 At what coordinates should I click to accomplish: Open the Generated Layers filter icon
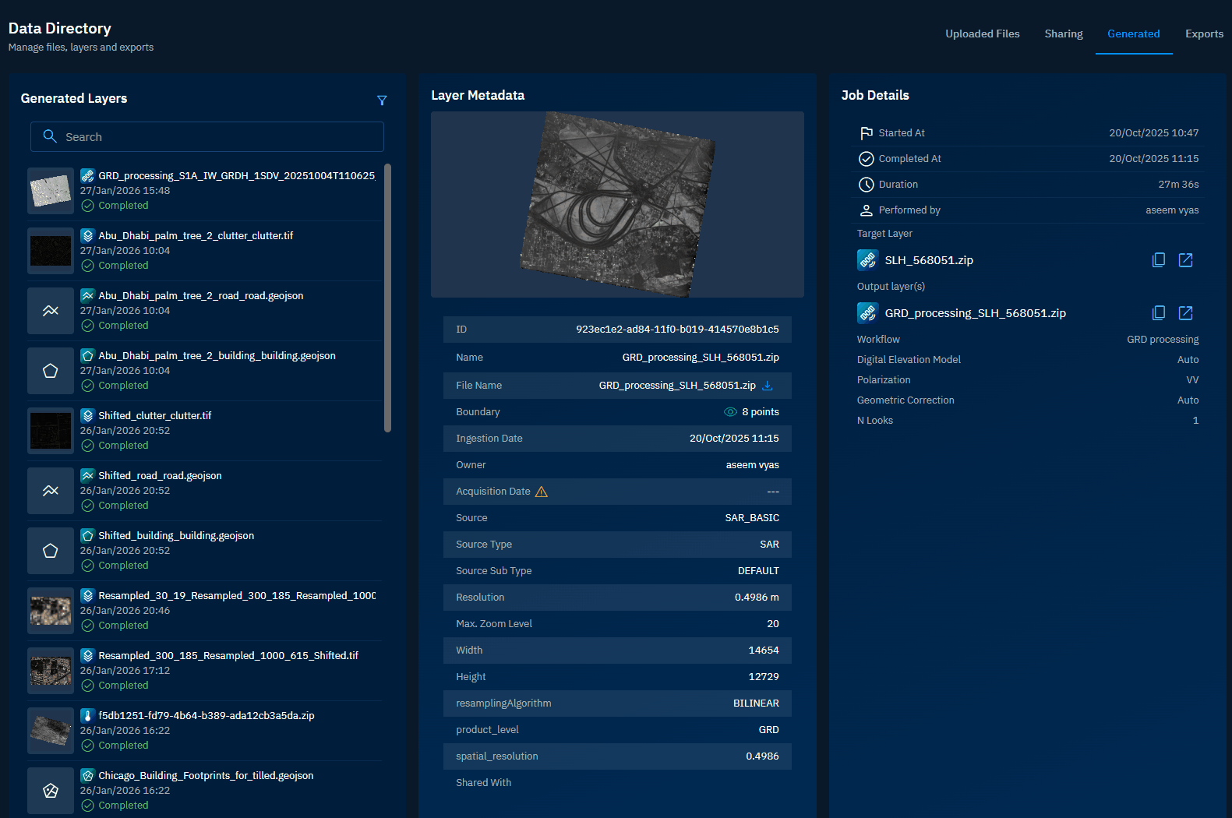click(x=382, y=100)
